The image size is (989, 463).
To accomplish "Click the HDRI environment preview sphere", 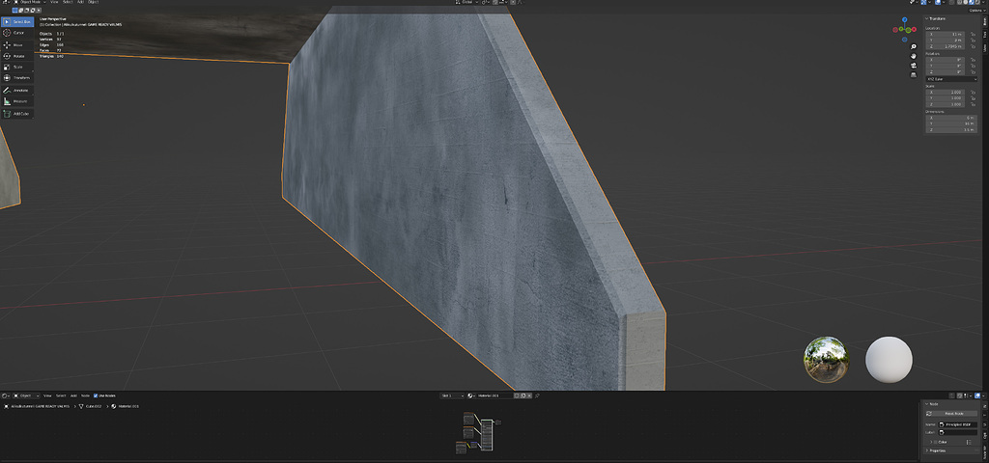I will pyautogui.click(x=826, y=359).
